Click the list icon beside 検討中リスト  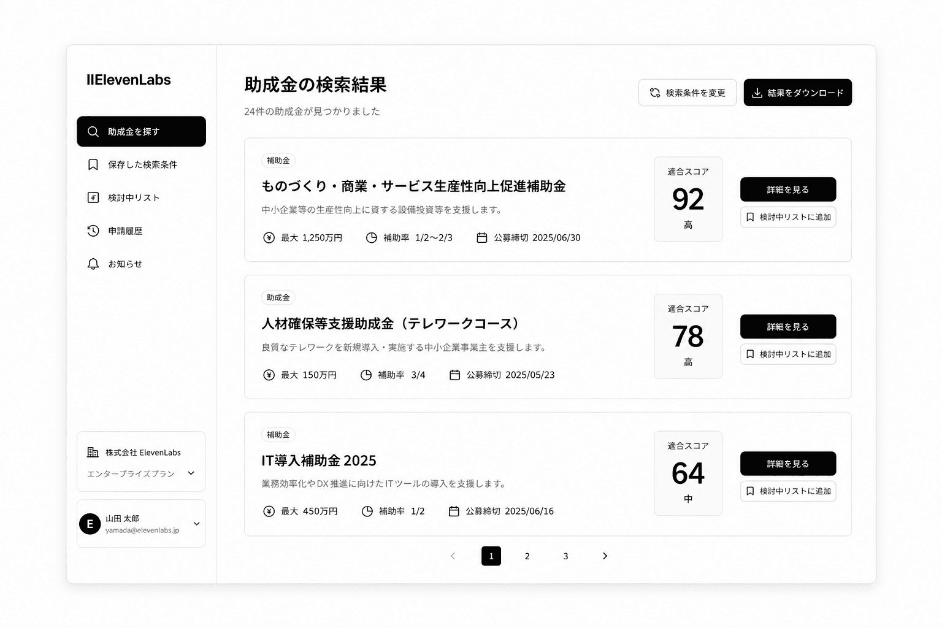click(93, 197)
